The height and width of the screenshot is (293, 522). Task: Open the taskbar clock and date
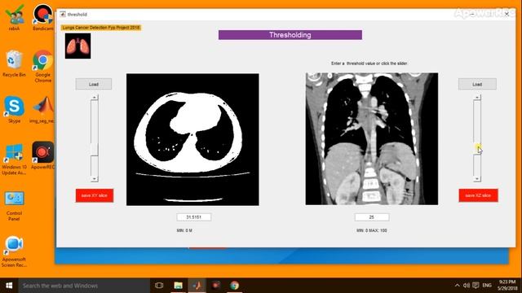click(507, 286)
